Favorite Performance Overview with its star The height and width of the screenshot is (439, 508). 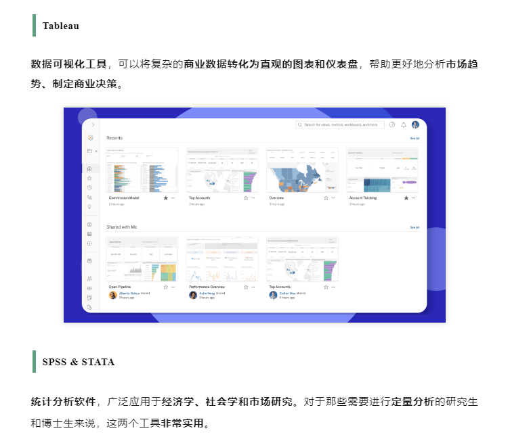pyautogui.click(x=246, y=287)
